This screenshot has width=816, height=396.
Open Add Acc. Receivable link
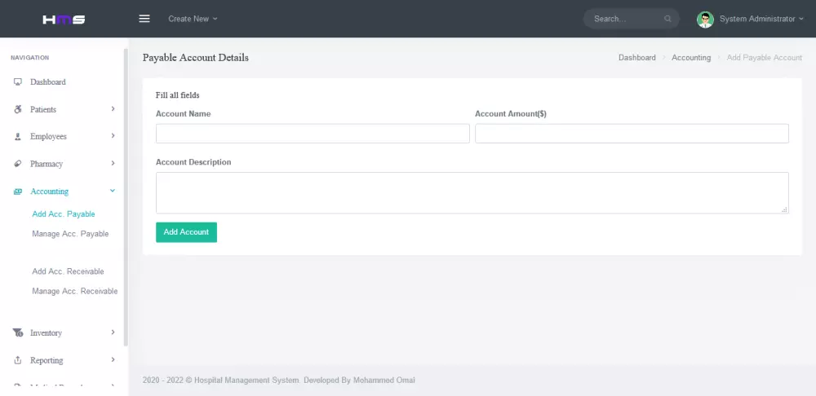[68, 271]
